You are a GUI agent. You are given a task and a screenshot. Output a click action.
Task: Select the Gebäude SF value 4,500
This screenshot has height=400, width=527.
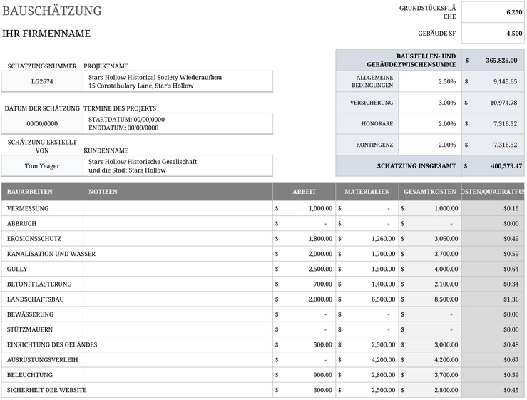tap(493, 34)
